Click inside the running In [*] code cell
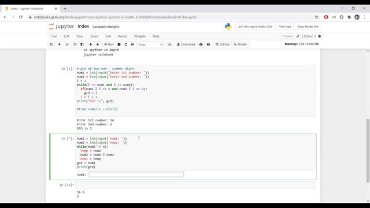Image resolution: width=370 pixels, height=208 pixels. click(x=195, y=153)
